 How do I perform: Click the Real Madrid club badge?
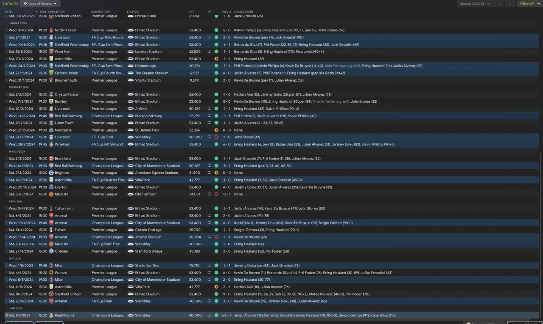[51, 315]
